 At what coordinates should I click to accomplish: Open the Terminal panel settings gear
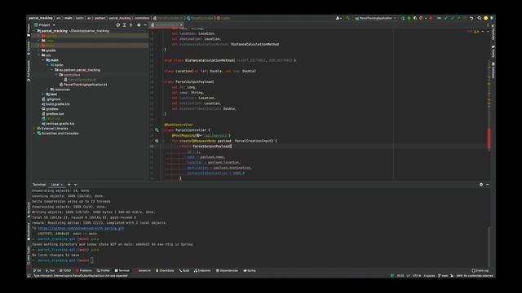481,185
